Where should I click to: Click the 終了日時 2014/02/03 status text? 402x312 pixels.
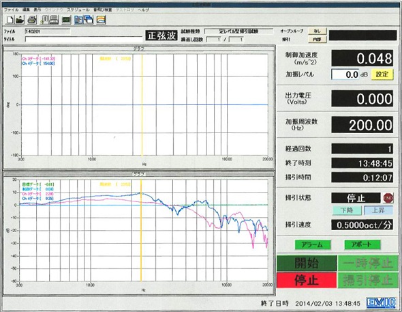click(x=311, y=303)
